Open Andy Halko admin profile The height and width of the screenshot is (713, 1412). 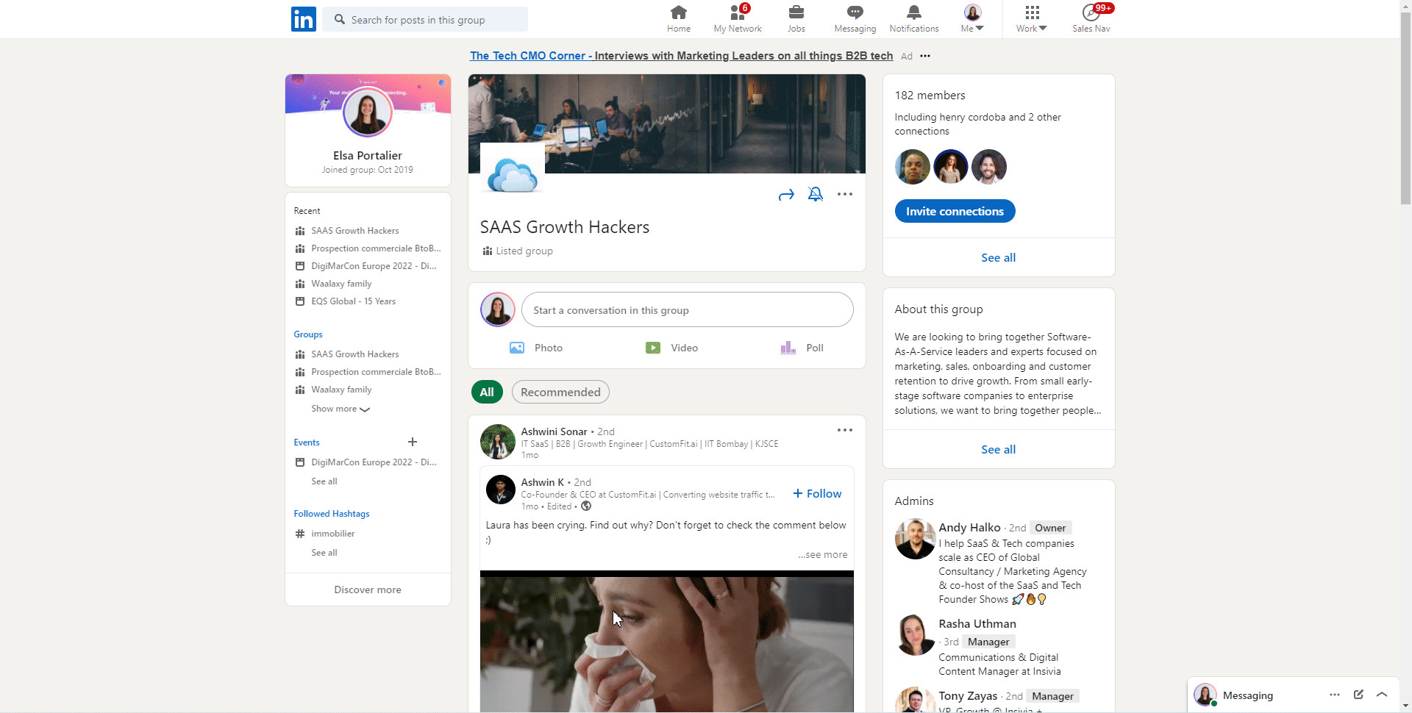969,528
